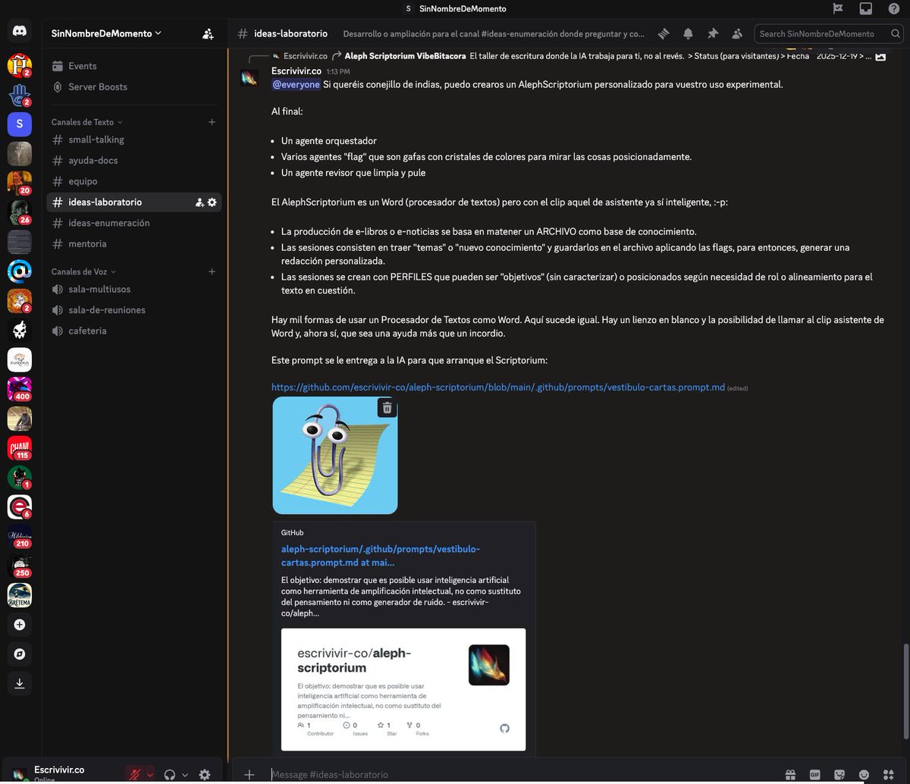This screenshot has width=910, height=784.
Task: Open Escrivivir.co user panel avatar
Action: click(x=20, y=775)
